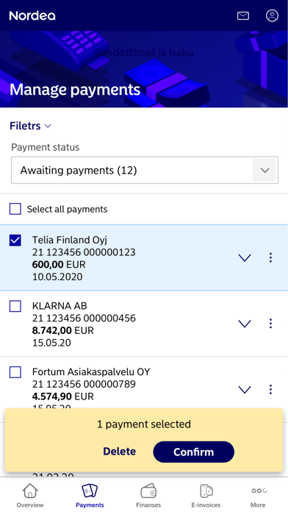
Task: Expand Fortum Asiakaspalvelu OY payment details
Action: (x=245, y=390)
